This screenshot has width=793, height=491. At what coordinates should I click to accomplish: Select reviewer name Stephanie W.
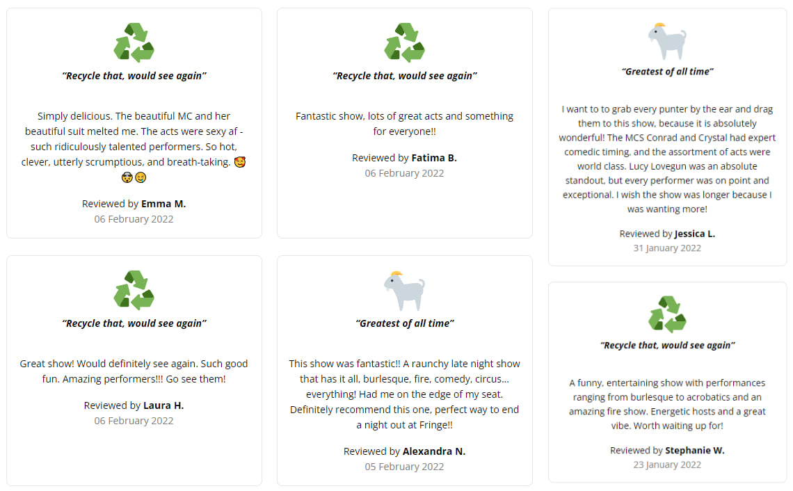(x=695, y=450)
